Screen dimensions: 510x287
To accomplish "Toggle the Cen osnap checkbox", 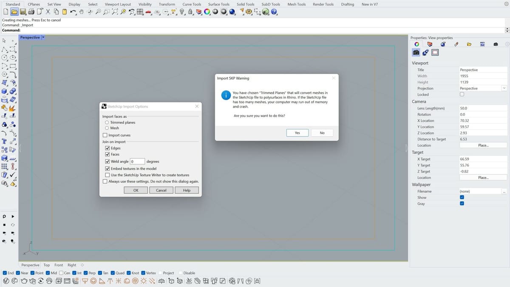I will click(x=62, y=273).
